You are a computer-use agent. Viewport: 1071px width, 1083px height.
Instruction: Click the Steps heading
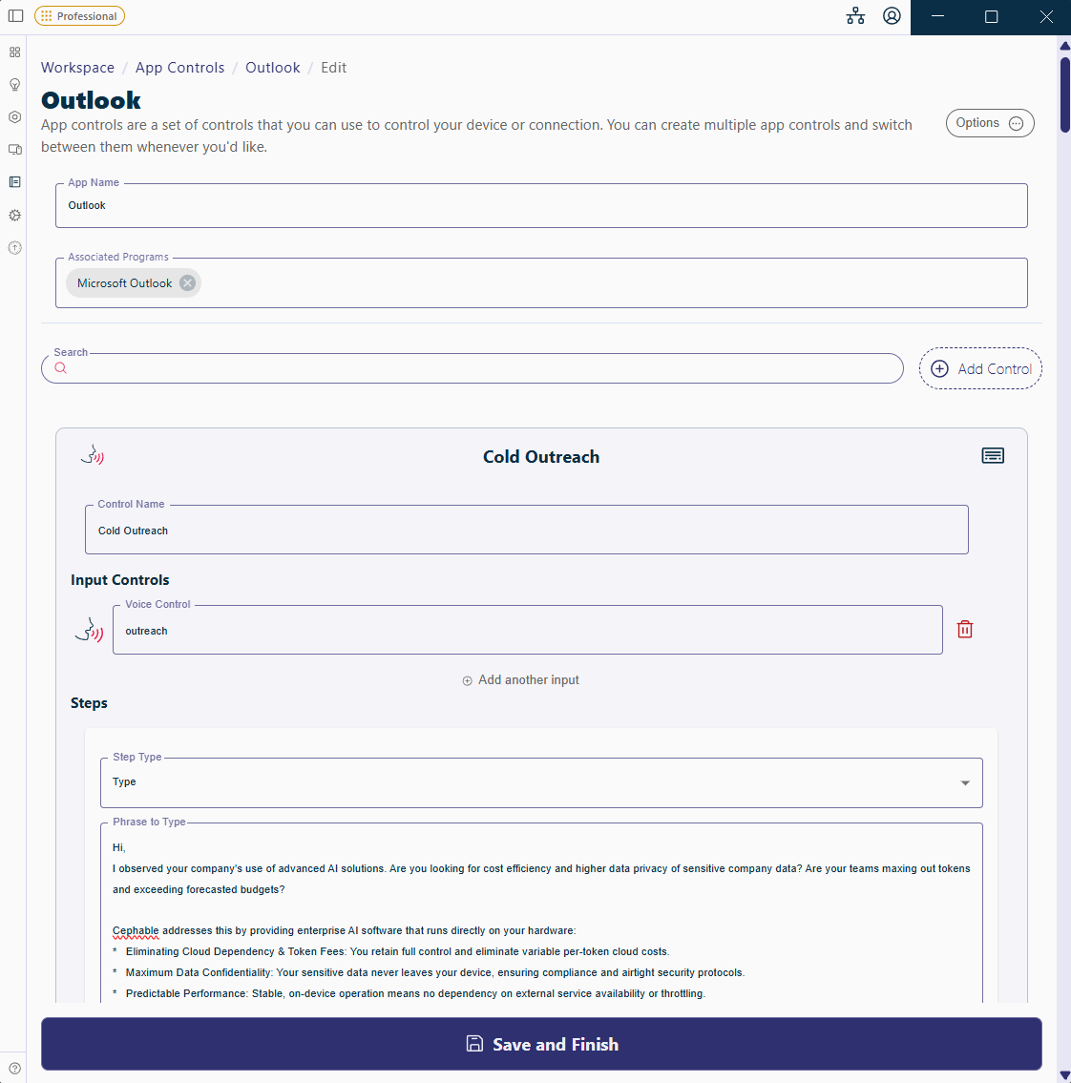point(89,703)
